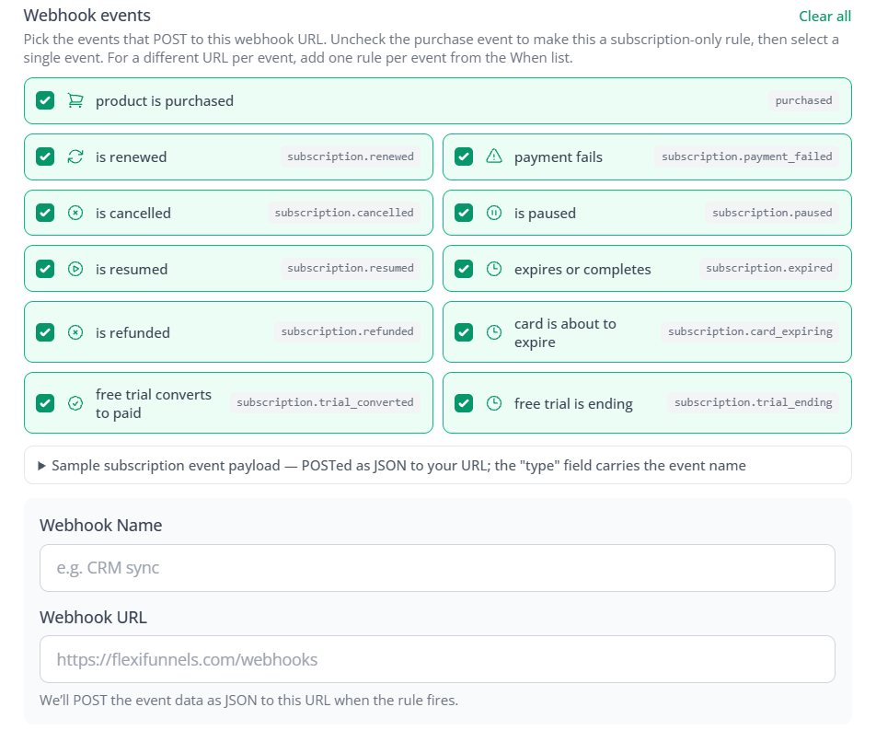The image size is (876, 742).
Task: Uncheck the product is purchased checkbox
Action: (45, 100)
